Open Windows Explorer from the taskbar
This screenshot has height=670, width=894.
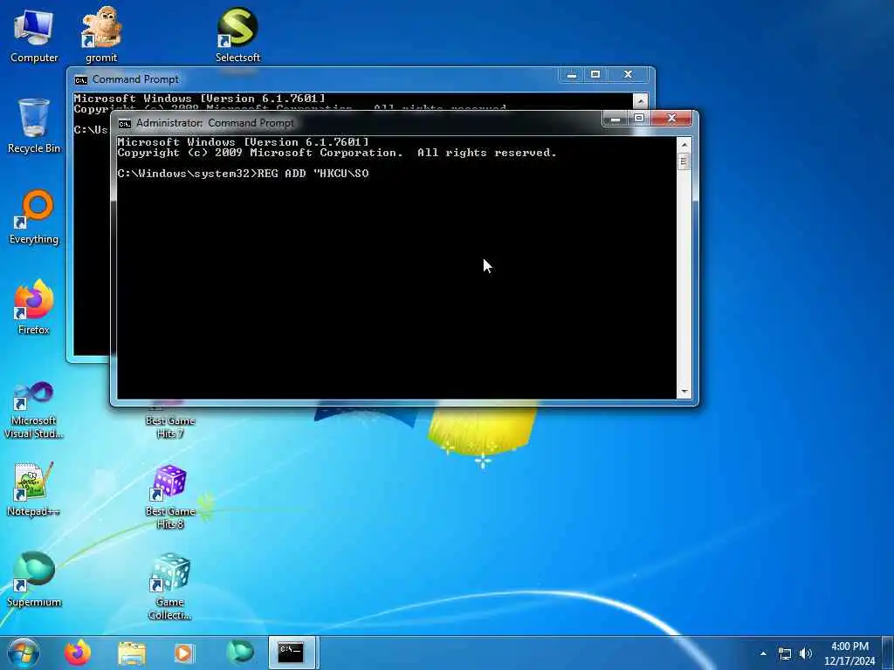(132, 653)
